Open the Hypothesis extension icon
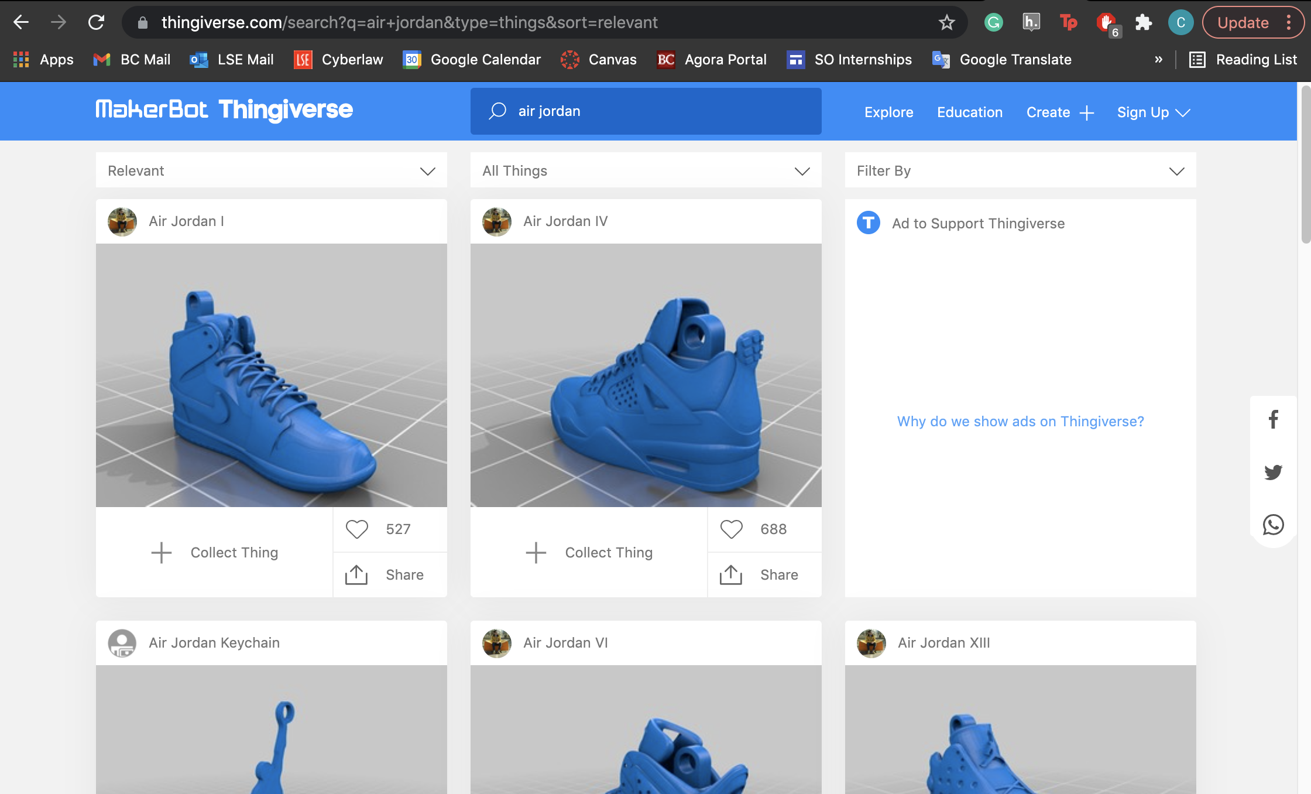 pos(1031,22)
